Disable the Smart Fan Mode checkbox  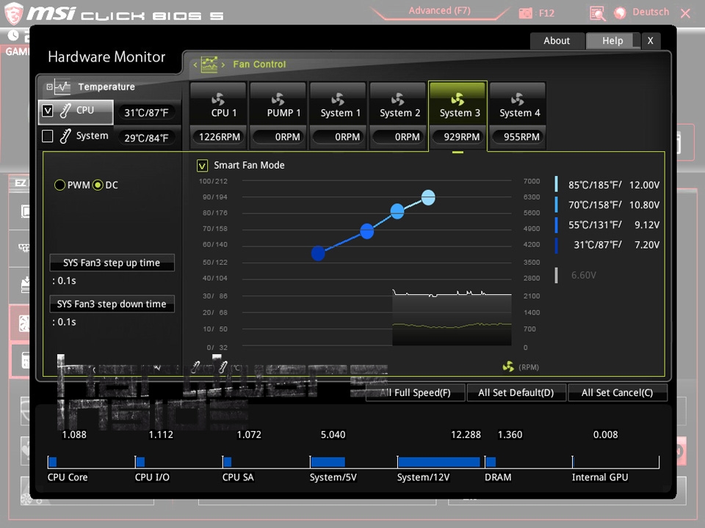tap(203, 166)
